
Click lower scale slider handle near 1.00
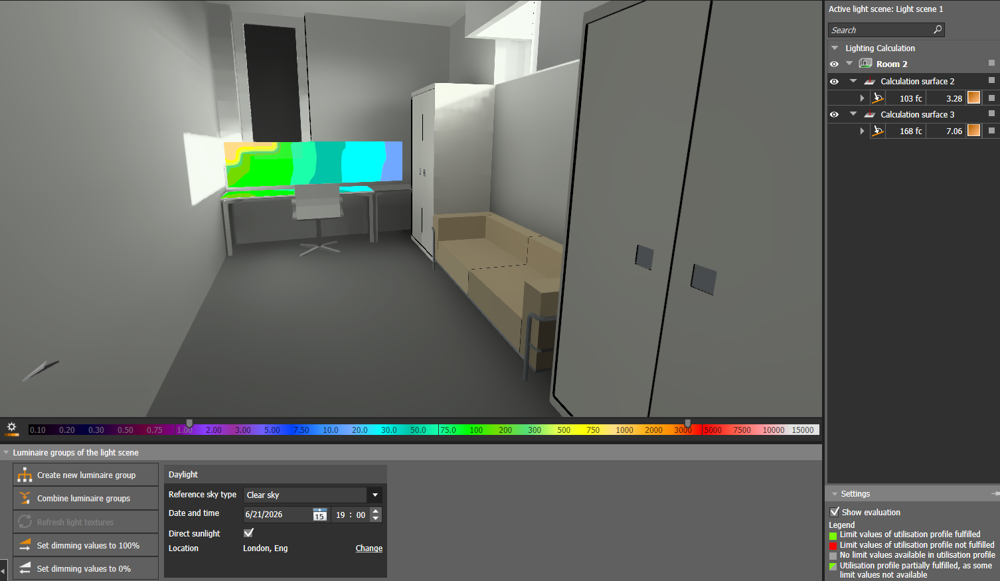tap(189, 423)
